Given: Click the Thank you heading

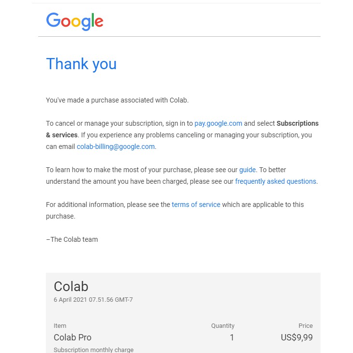Looking at the screenshot, I should (81, 64).
